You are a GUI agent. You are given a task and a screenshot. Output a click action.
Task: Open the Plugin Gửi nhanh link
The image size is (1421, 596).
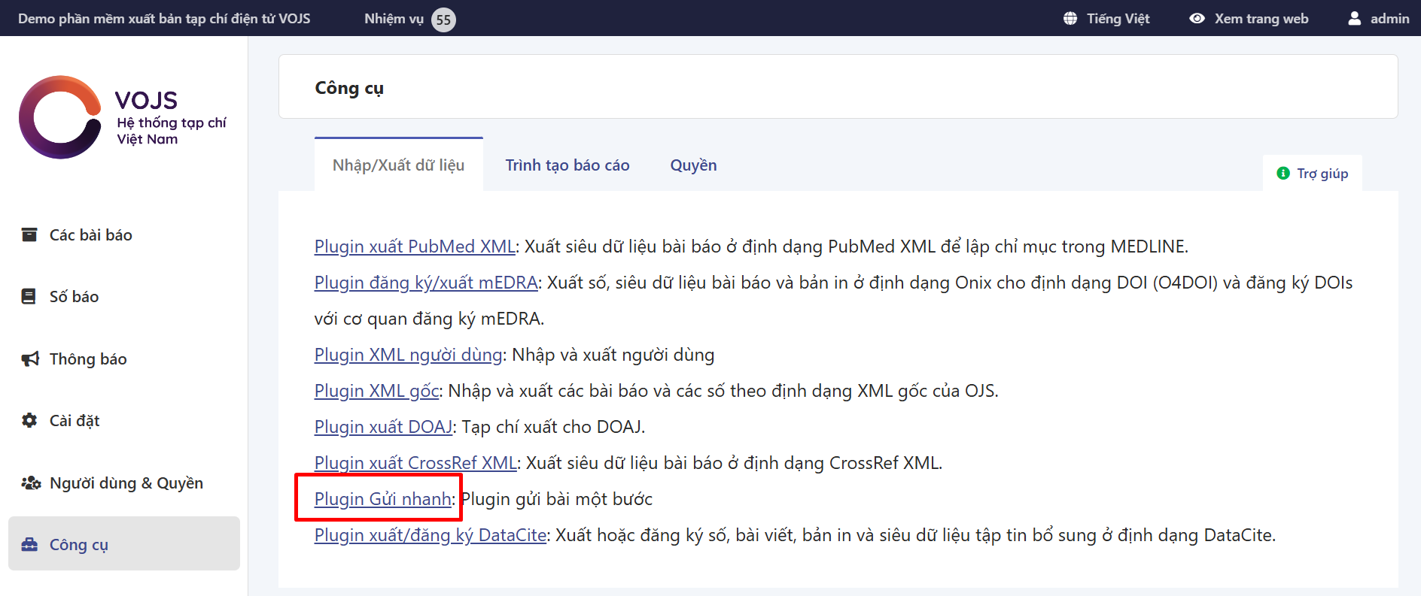pos(382,498)
